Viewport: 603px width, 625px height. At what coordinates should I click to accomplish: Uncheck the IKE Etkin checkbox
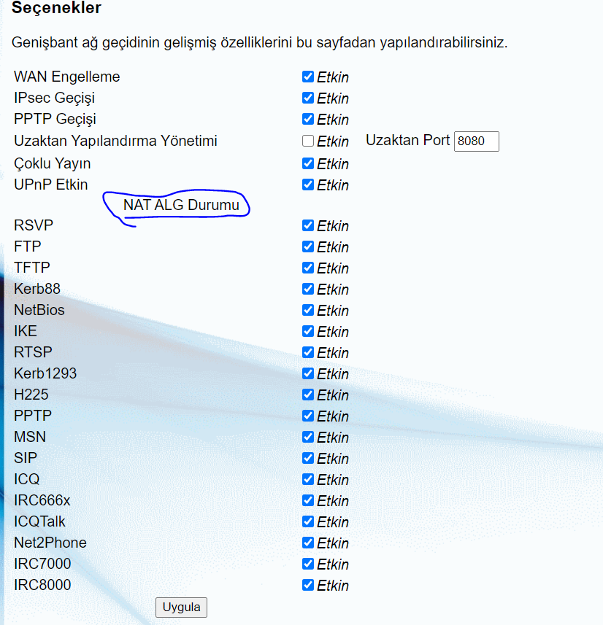click(307, 331)
